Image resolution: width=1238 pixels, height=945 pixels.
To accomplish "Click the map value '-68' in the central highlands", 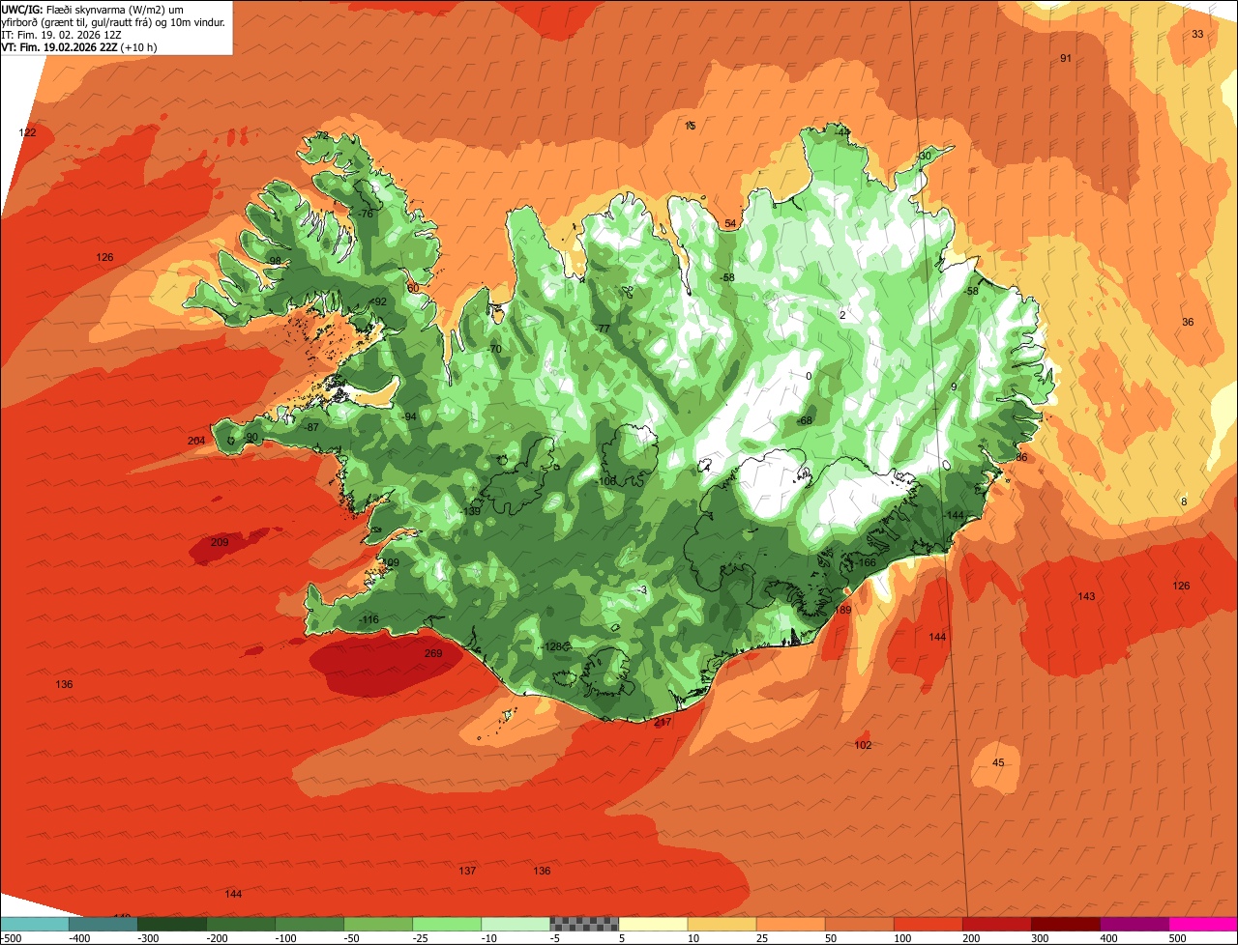I will pos(805,420).
